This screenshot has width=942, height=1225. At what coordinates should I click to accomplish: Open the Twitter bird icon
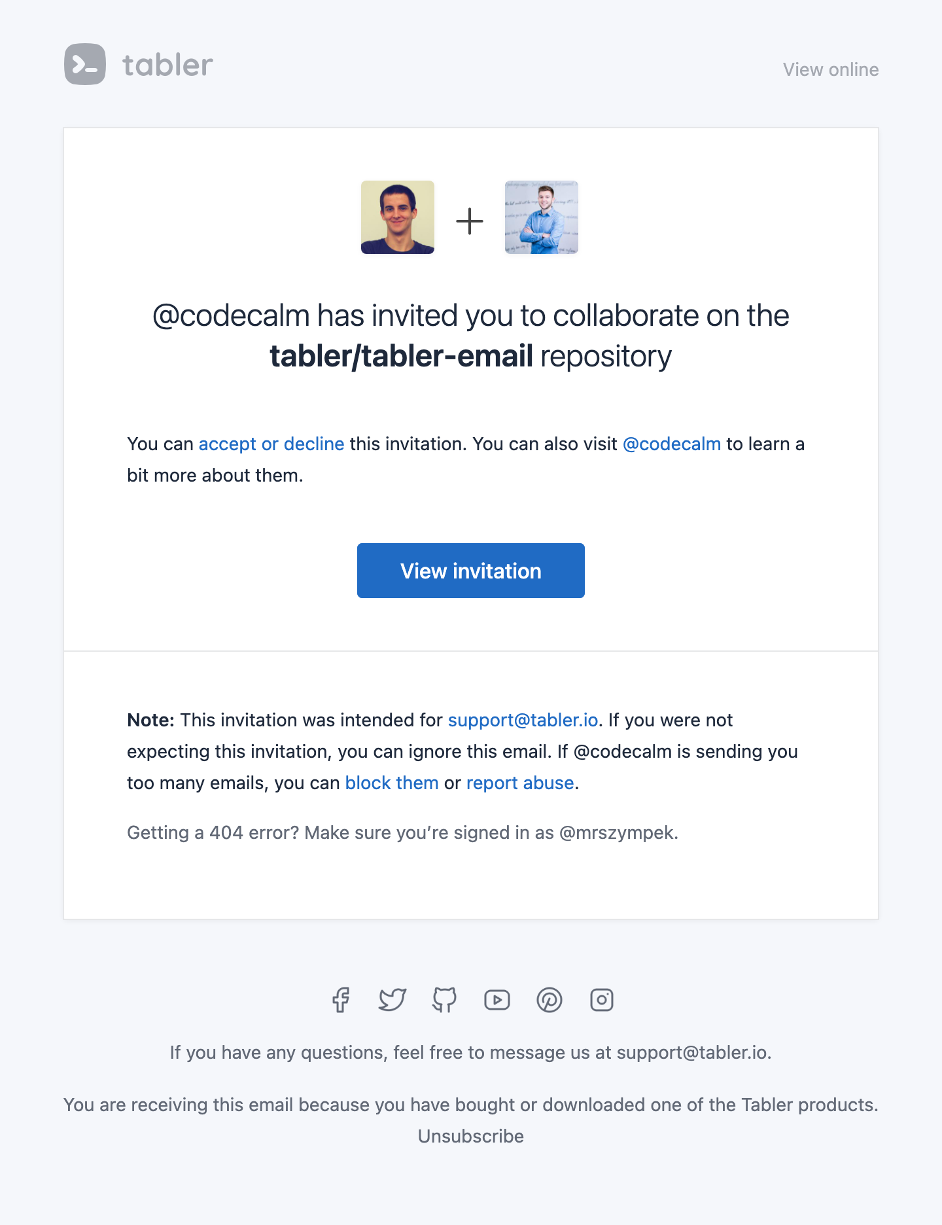click(392, 1000)
